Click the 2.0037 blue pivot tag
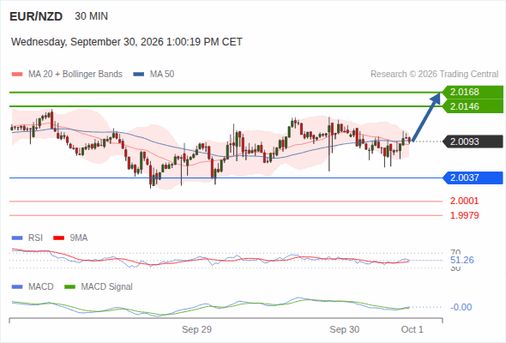 [x=473, y=178]
